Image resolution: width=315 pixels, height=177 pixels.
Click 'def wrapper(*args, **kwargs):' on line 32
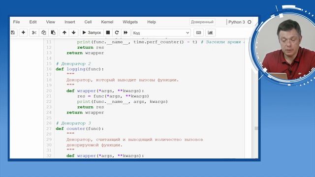(105, 156)
